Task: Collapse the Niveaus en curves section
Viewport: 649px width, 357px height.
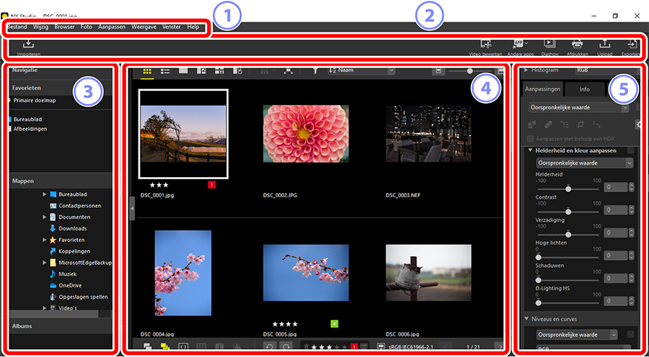Action: (527, 319)
